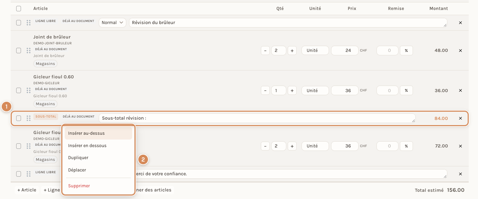Remove the 72.00 Gicleur row with X
The width and height of the screenshot is (478, 199).
[x=460, y=146]
